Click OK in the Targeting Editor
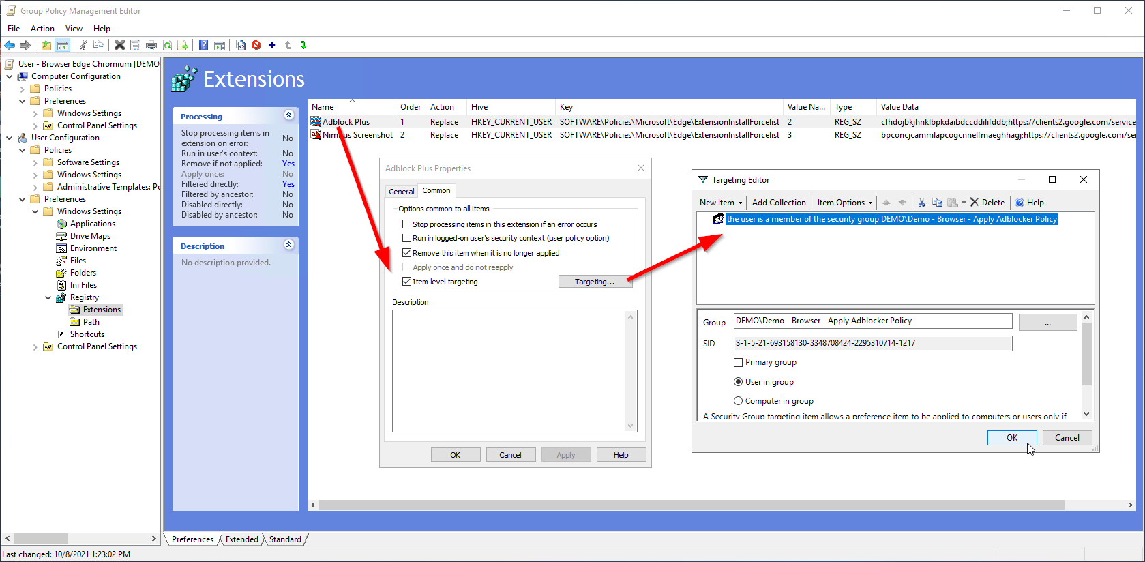 (x=1011, y=438)
